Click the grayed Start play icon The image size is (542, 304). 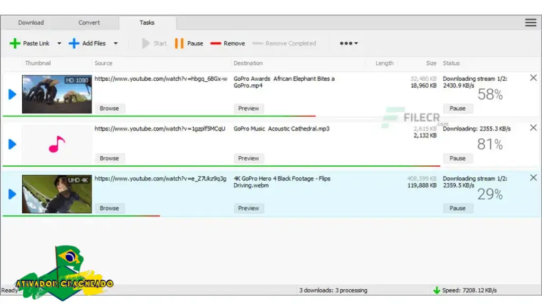146,43
